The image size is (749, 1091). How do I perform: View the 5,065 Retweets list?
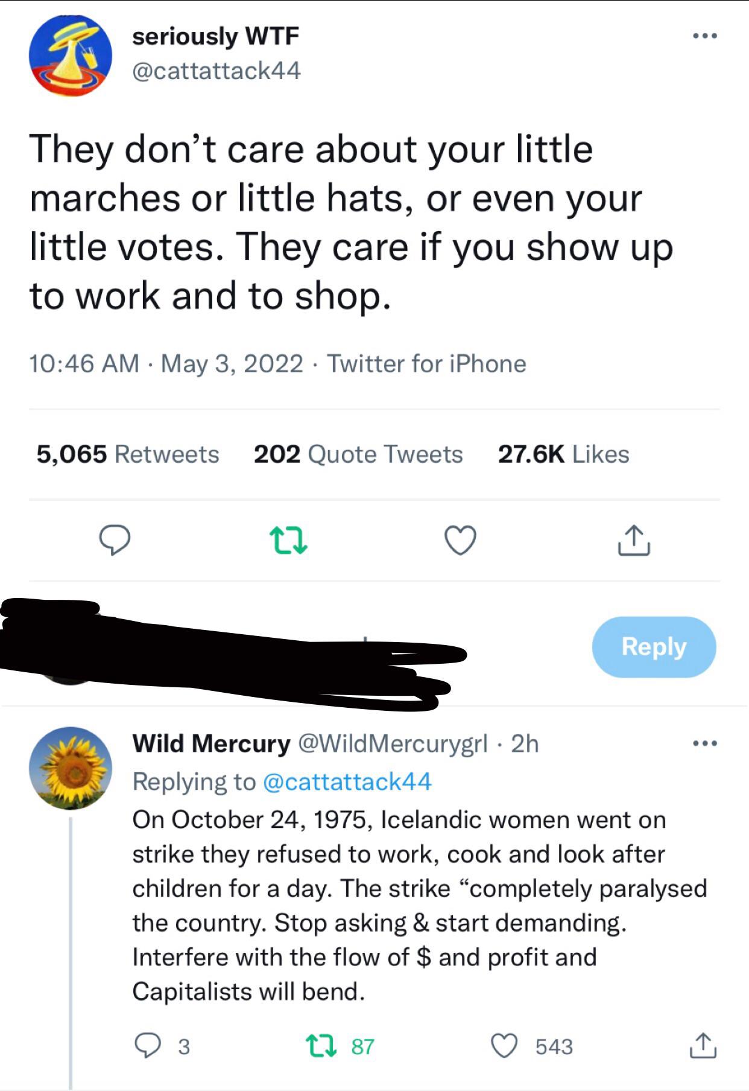point(128,454)
